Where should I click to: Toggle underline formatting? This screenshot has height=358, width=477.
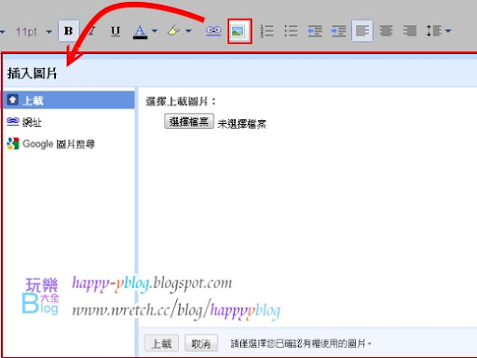click(x=116, y=31)
